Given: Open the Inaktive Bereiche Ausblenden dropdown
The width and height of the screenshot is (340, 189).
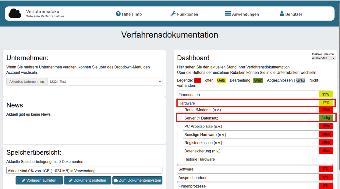Looking at the screenshot, I should click(x=323, y=58).
